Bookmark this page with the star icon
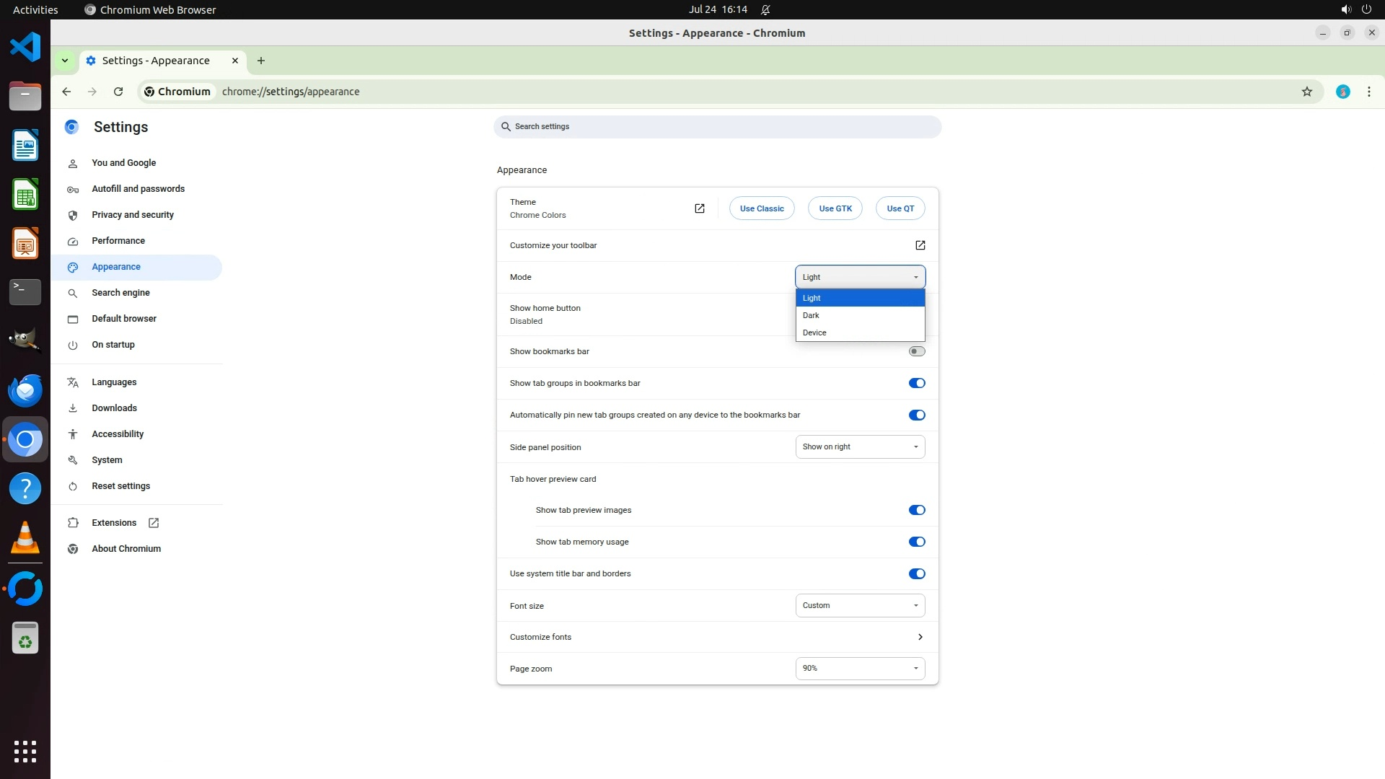This screenshot has width=1385, height=779. (1306, 92)
